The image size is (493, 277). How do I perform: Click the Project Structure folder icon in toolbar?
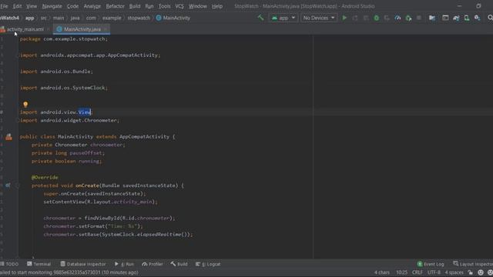pos(432,18)
